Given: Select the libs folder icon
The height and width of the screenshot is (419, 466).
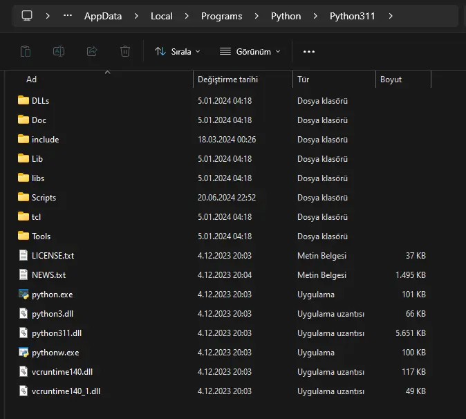Looking at the screenshot, I should (x=24, y=178).
